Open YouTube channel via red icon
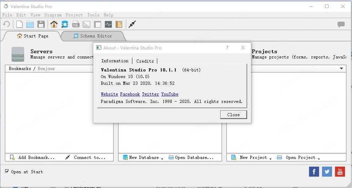 (x=340, y=172)
